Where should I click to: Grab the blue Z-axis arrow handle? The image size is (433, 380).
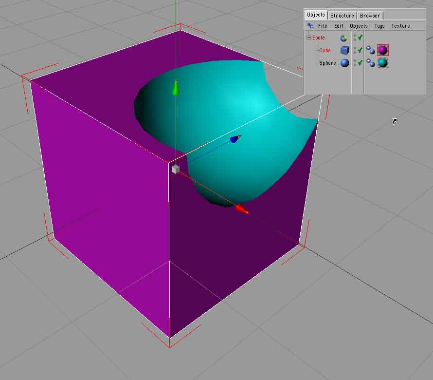tap(235, 139)
